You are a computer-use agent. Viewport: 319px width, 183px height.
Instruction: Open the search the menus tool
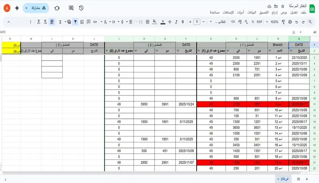pos(310,22)
